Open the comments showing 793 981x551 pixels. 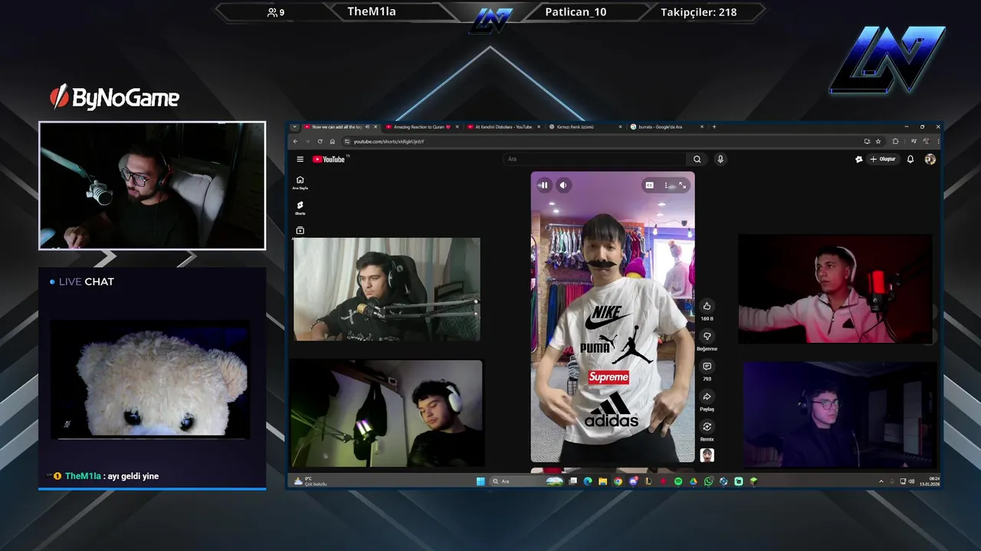pos(707,367)
